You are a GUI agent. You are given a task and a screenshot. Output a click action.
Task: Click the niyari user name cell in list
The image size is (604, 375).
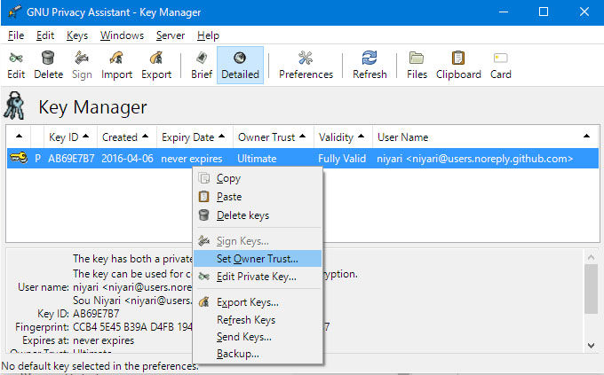474,159
